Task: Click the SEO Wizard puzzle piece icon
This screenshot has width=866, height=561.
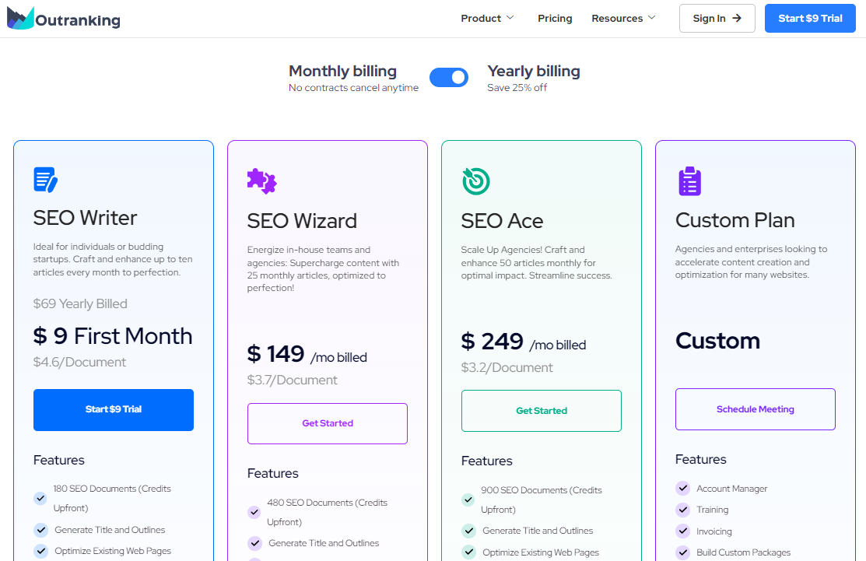Action: pos(261,181)
